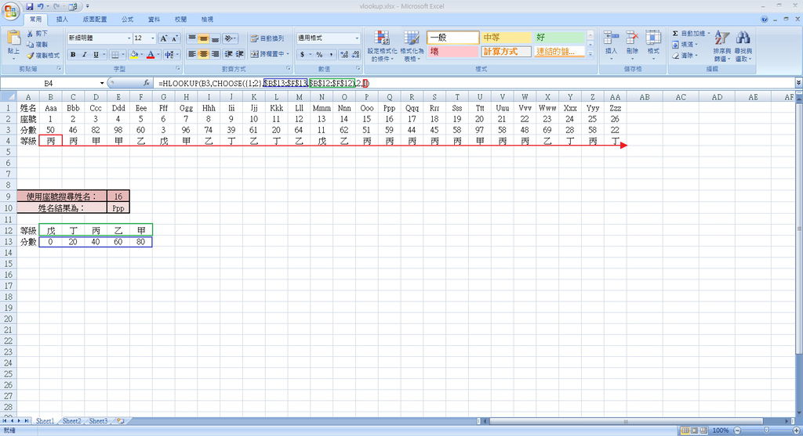The height and width of the screenshot is (436, 803).
Task: Toggle Wrap Text (自動換列)
Action: click(267, 38)
